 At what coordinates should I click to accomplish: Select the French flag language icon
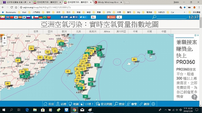click(33, 17)
